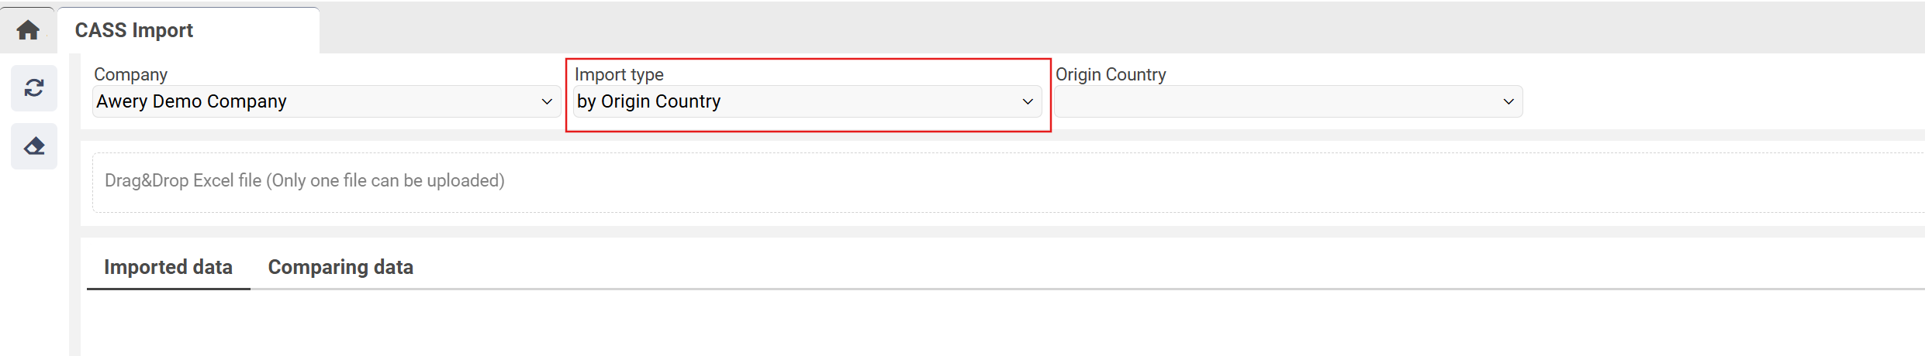This screenshot has width=1925, height=356.
Task: Switch to the CASS Import tab
Action: click(134, 30)
